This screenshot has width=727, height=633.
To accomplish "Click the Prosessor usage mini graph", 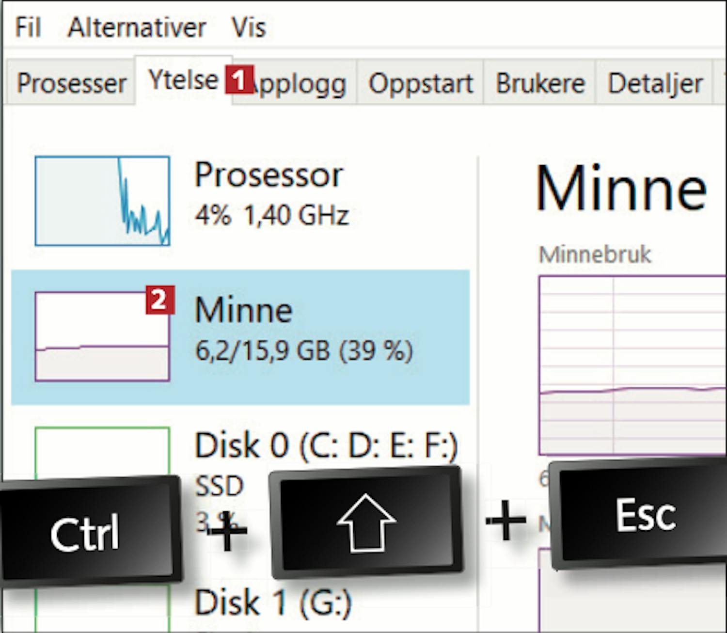I will coord(102,201).
